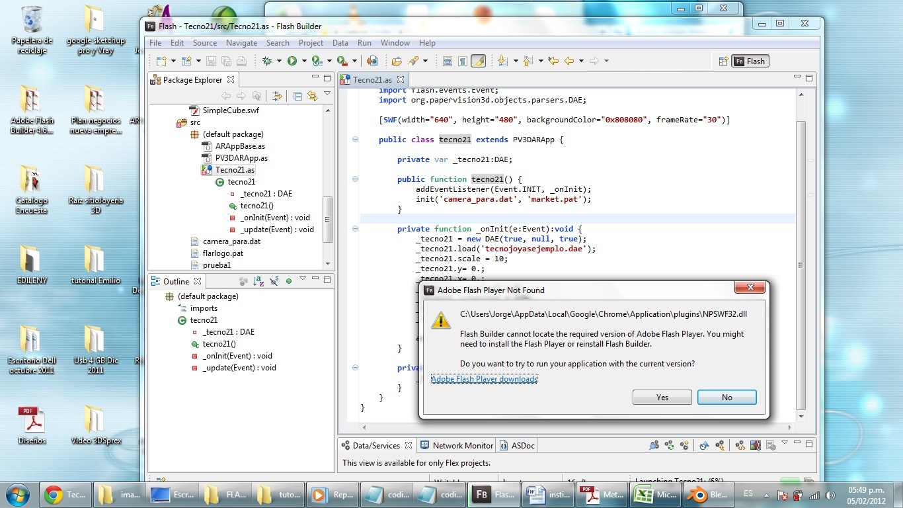Open Blender from the Windows taskbar
The height and width of the screenshot is (508, 903).
(707, 494)
